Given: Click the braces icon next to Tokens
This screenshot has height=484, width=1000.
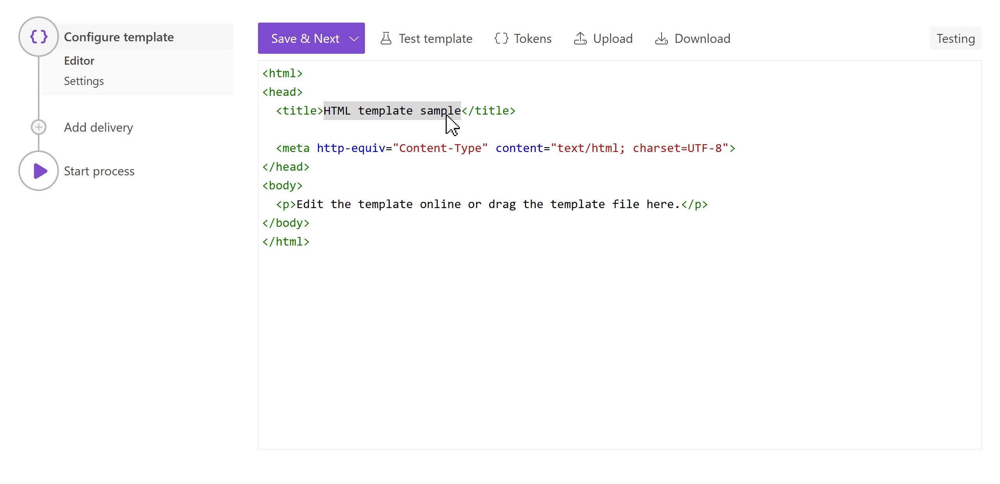Looking at the screenshot, I should (x=501, y=38).
